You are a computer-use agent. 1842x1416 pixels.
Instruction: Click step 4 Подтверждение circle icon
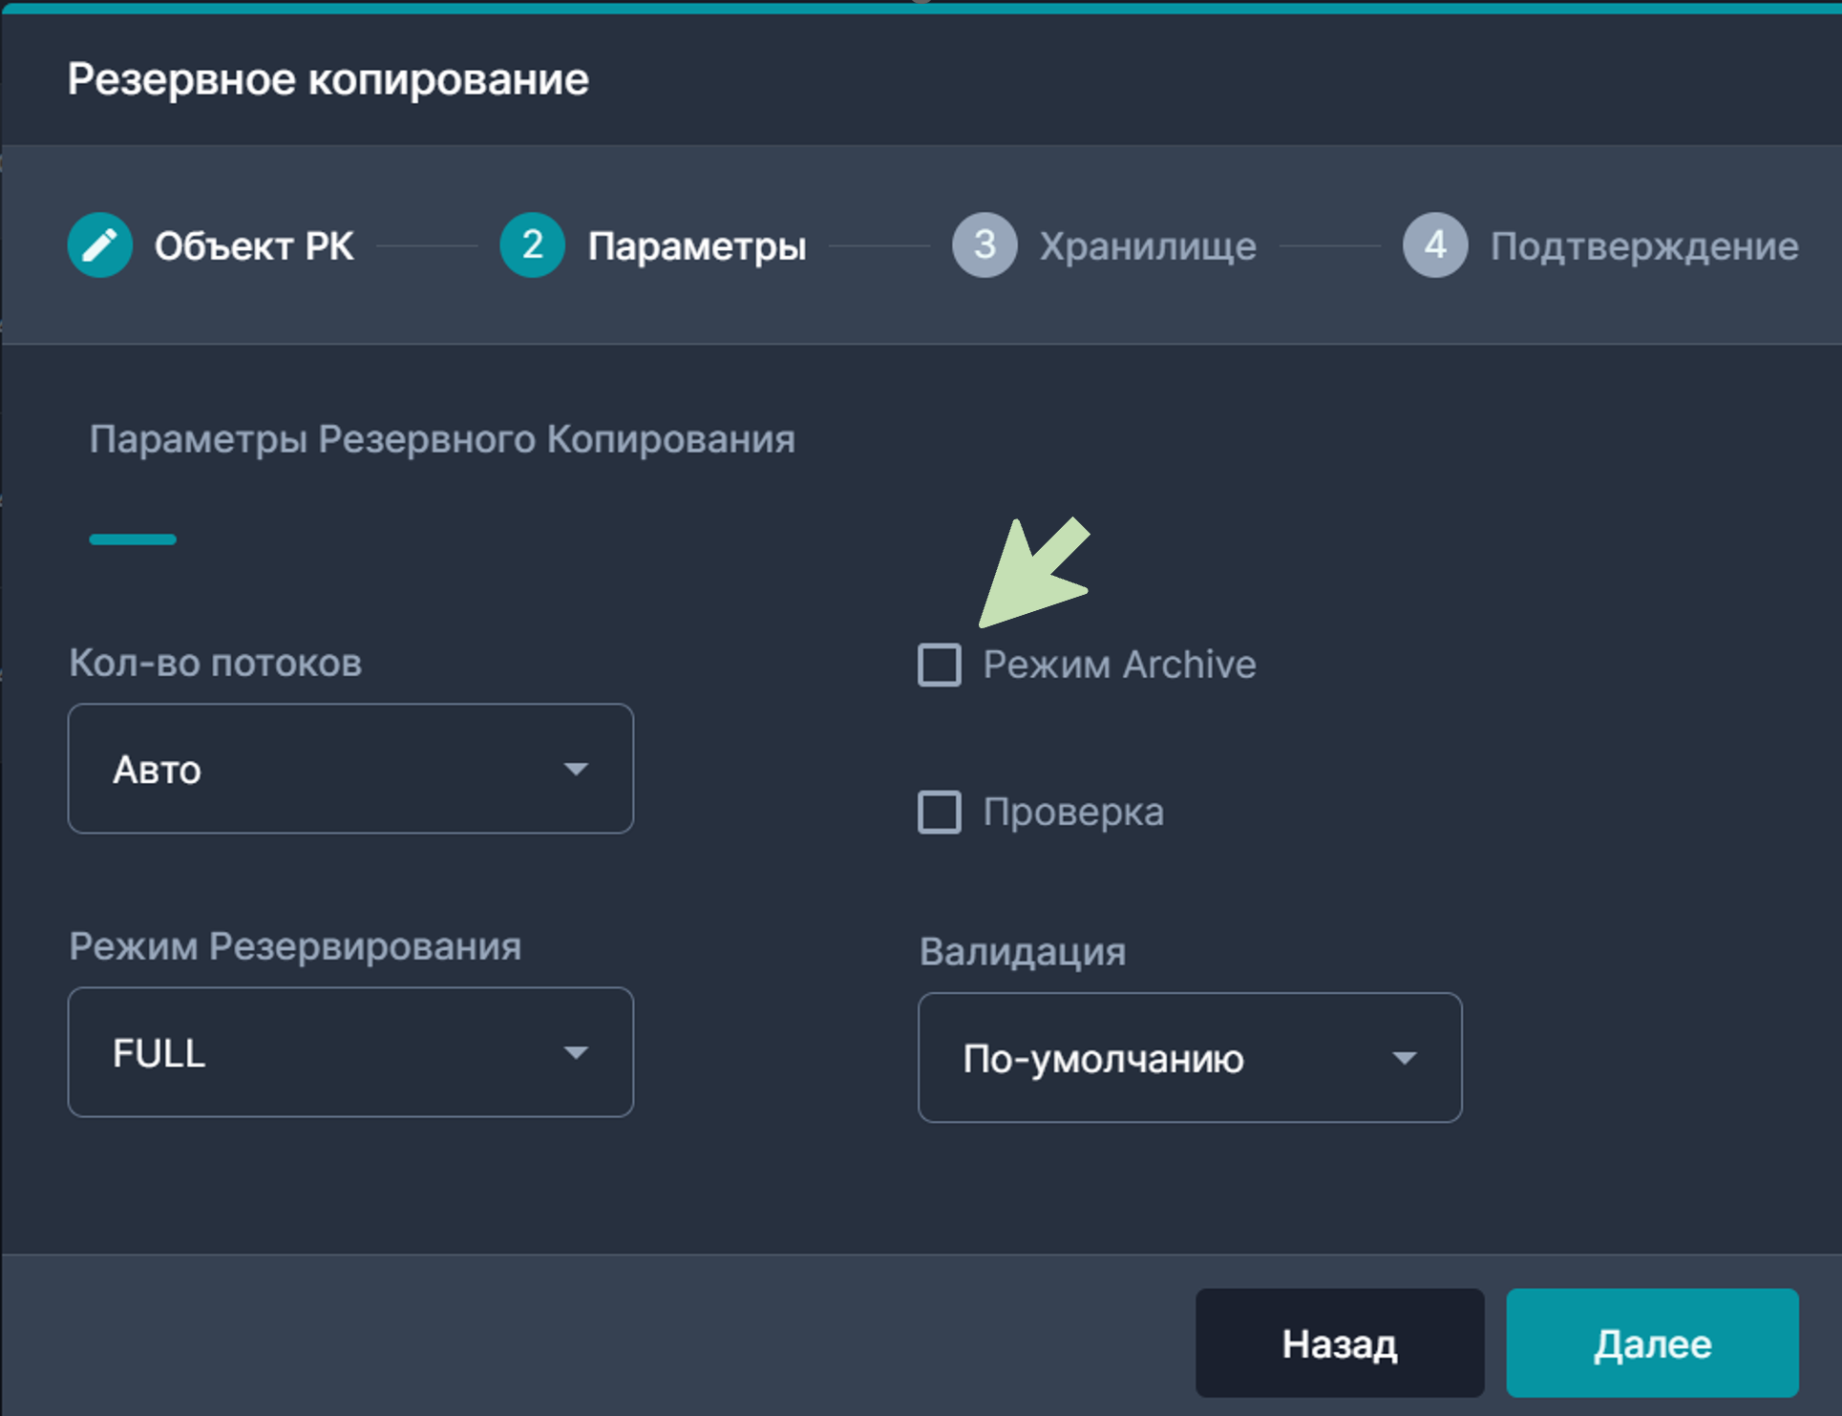(x=1435, y=245)
